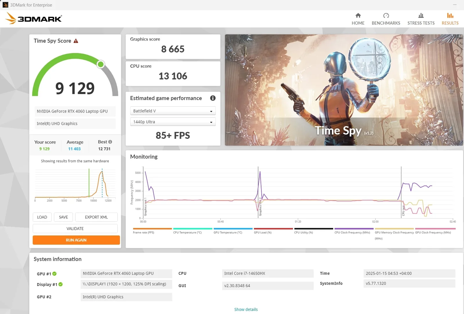
Task: Click the info icon next to Best score
Action: pyautogui.click(x=110, y=142)
